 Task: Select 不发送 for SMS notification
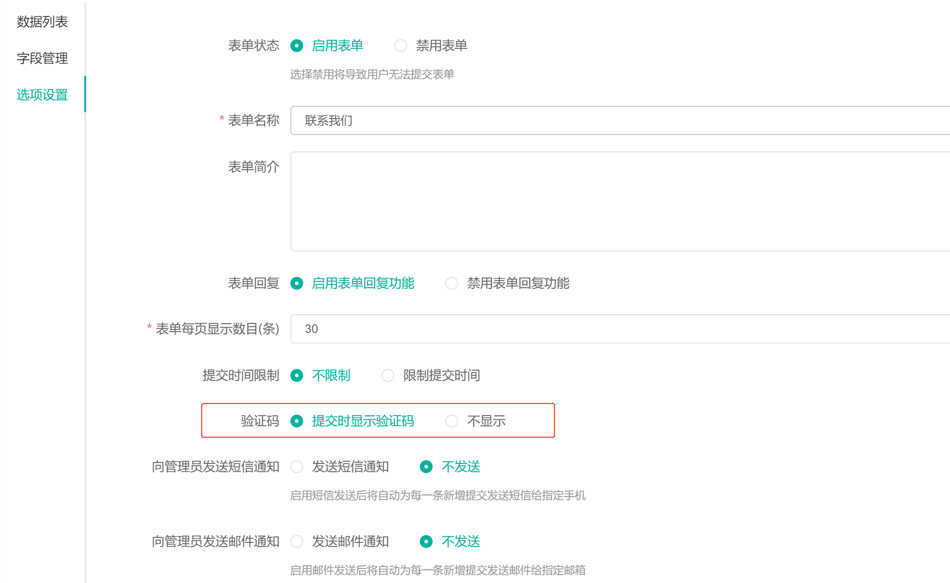tap(426, 467)
